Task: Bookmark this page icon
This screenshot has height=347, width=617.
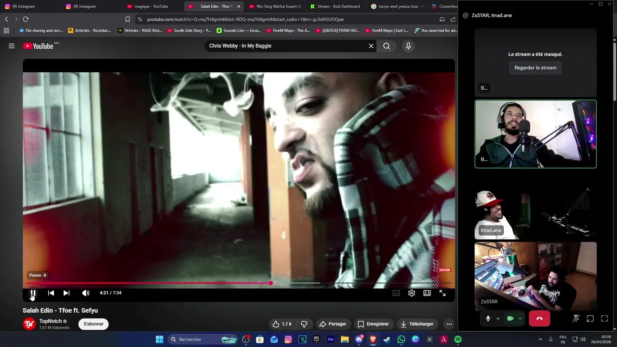Action: point(127,19)
